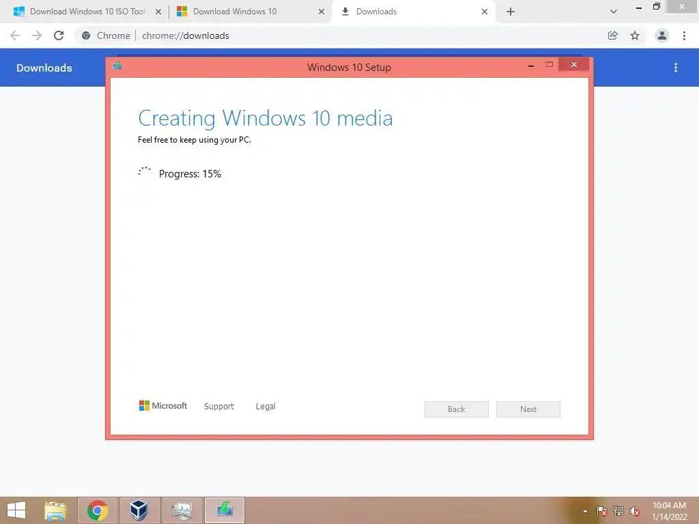The width and height of the screenshot is (699, 524).
Task: Click the Windows 10 Setup title icon
Action: click(x=117, y=66)
